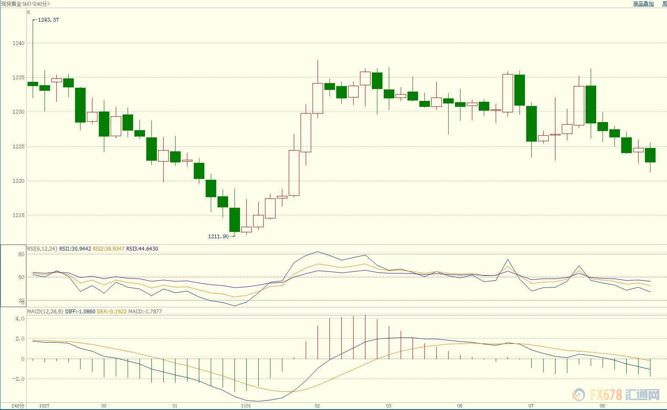Click the 1215 price axis label
This screenshot has width=667, height=410.
(x=19, y=215)
